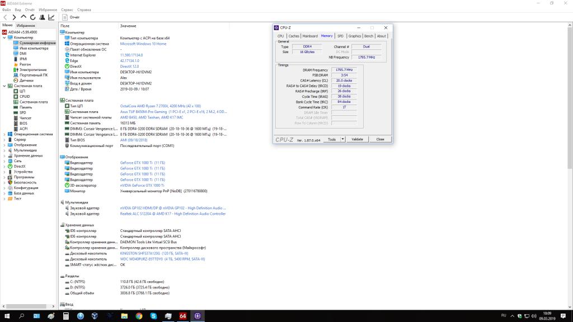Select the ACPI tree item
The width and height of the screenshot is (573, 322).
[24, 129]
